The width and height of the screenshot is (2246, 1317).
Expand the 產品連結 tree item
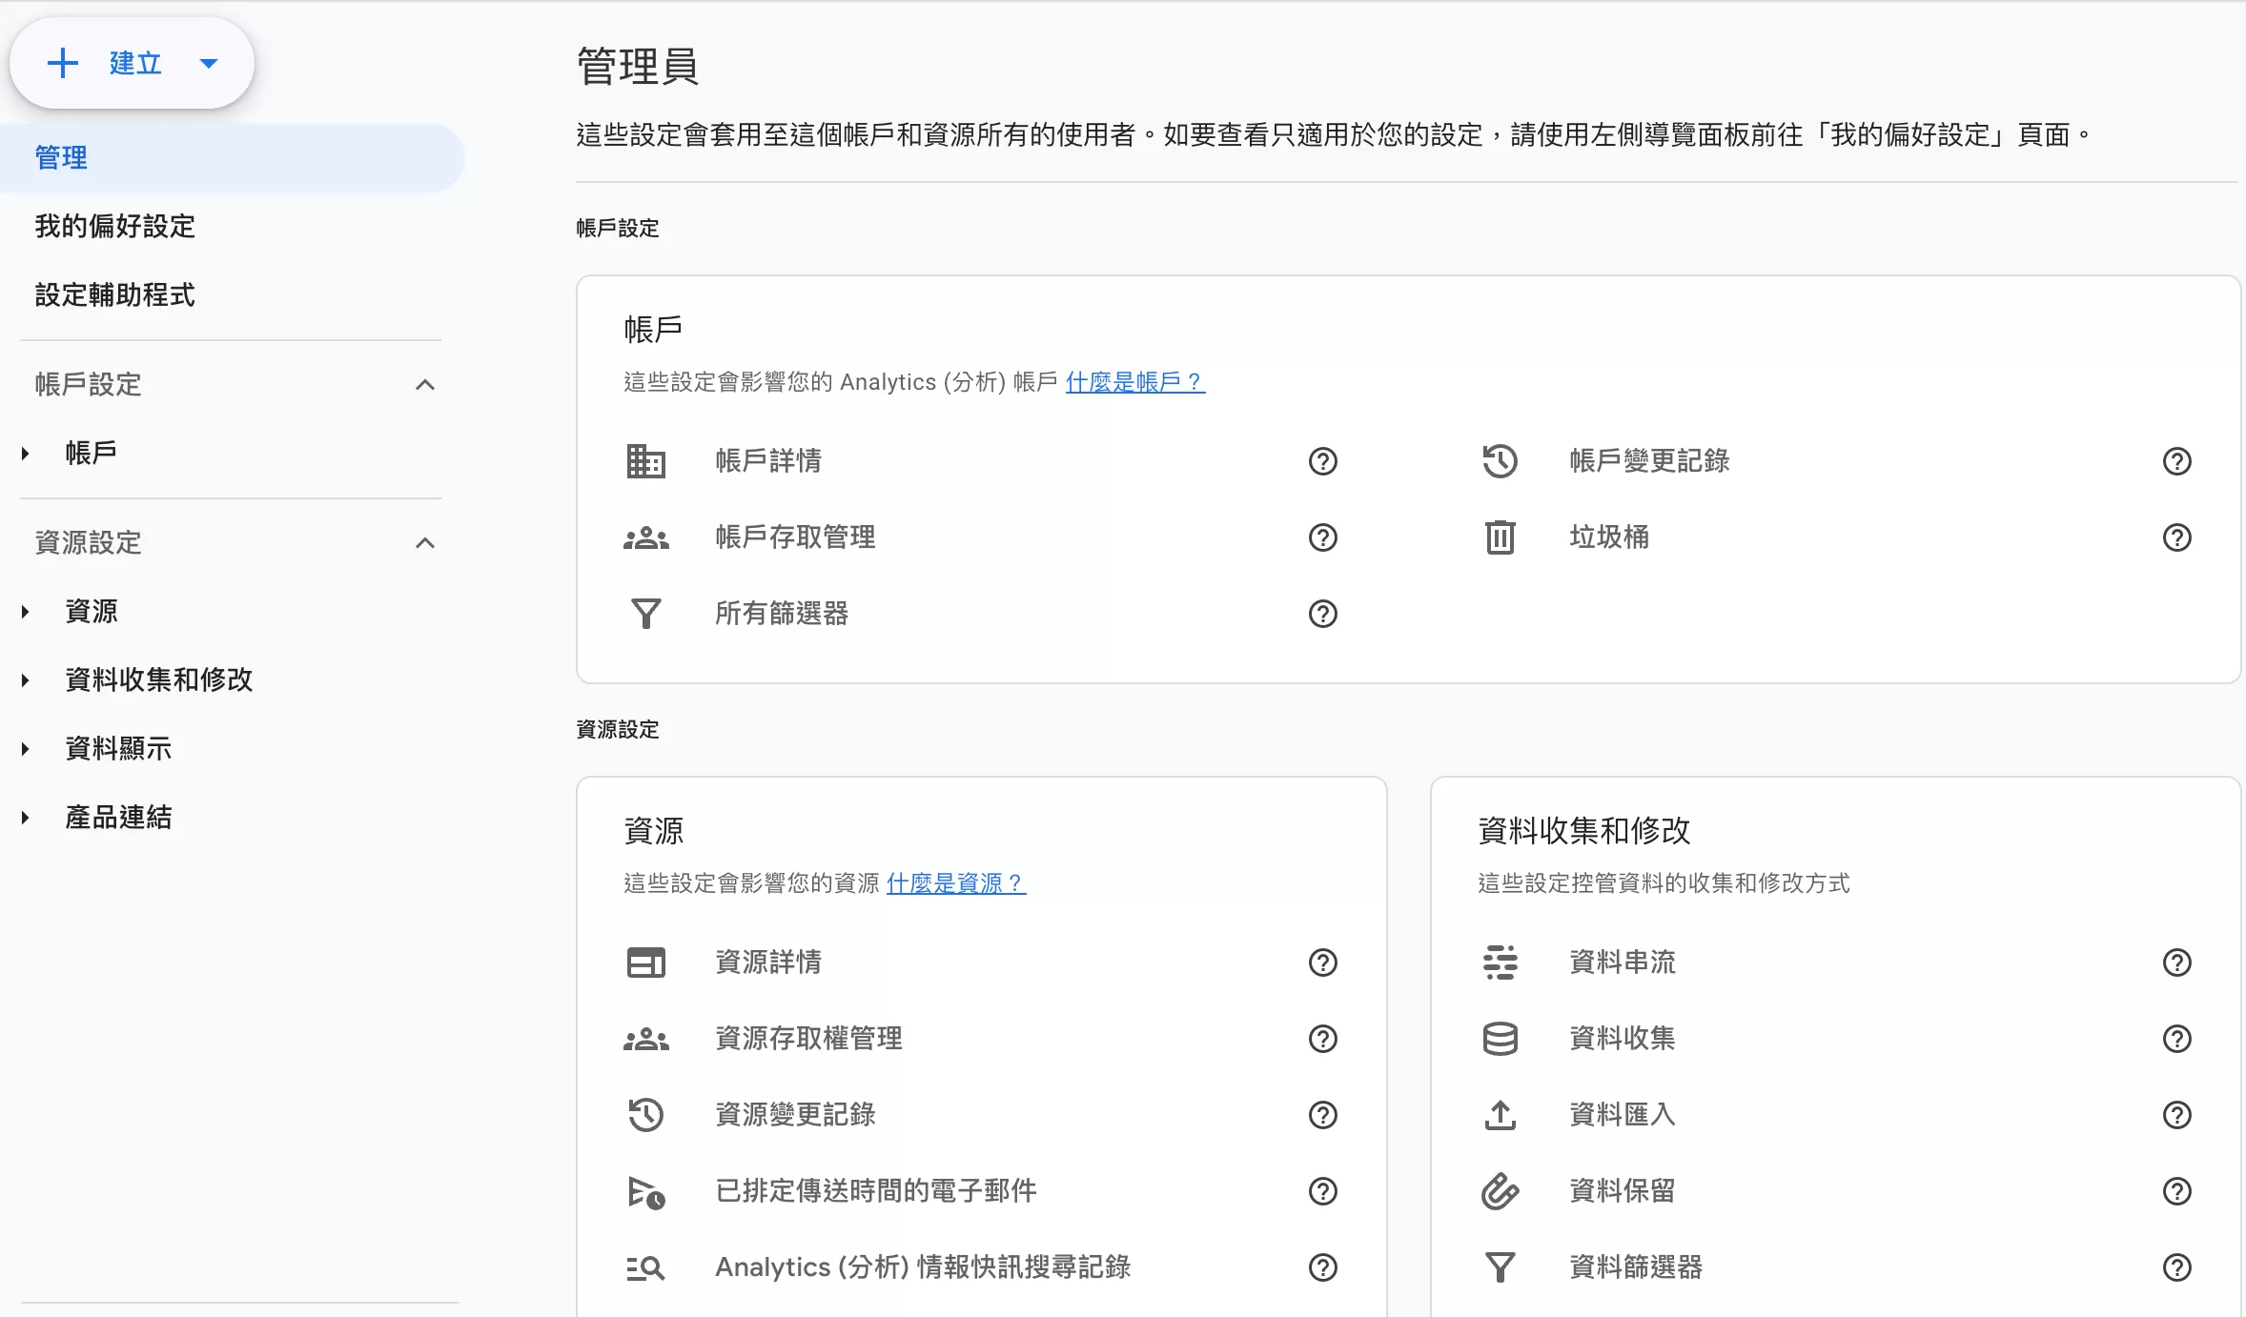pyautogui.click(x=26, y=818)
